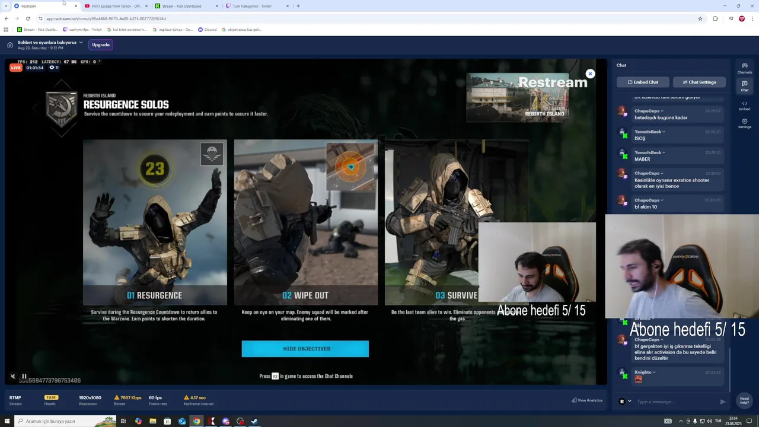The width and height of the screenshot is (759, 427).
Task: Open the Discord bookmark
Action: 208,29
